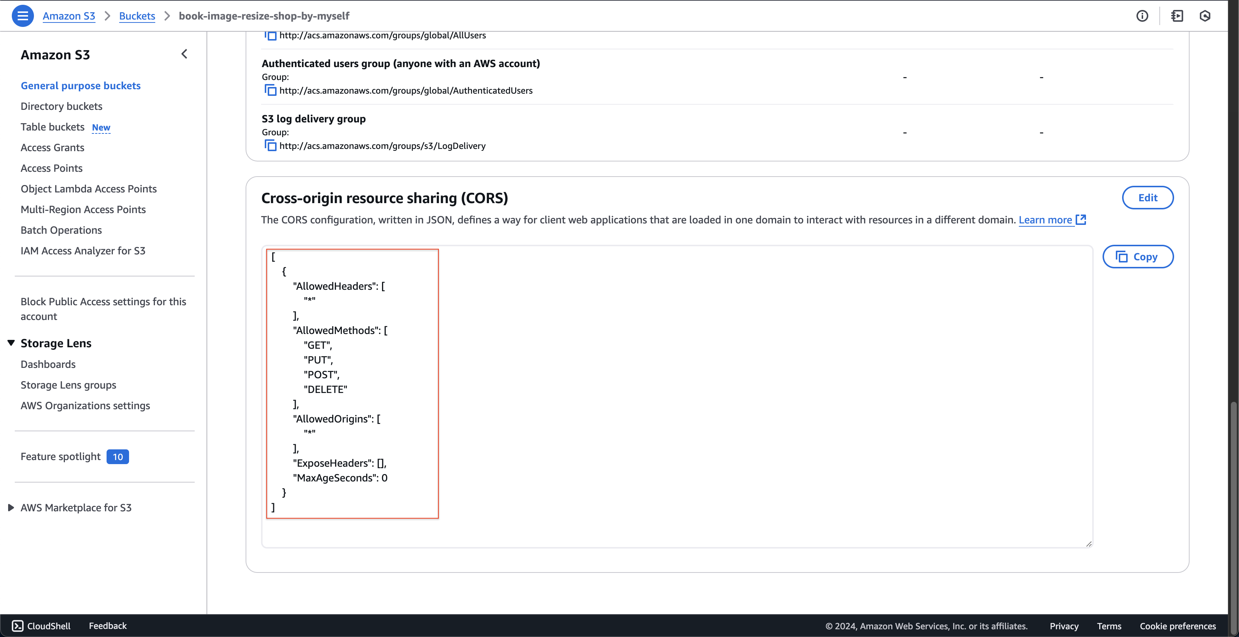Viewport: 1239px width, 637px height.
Task: Open the CORS Learn more link
Action: click(x=1045, y=220)
